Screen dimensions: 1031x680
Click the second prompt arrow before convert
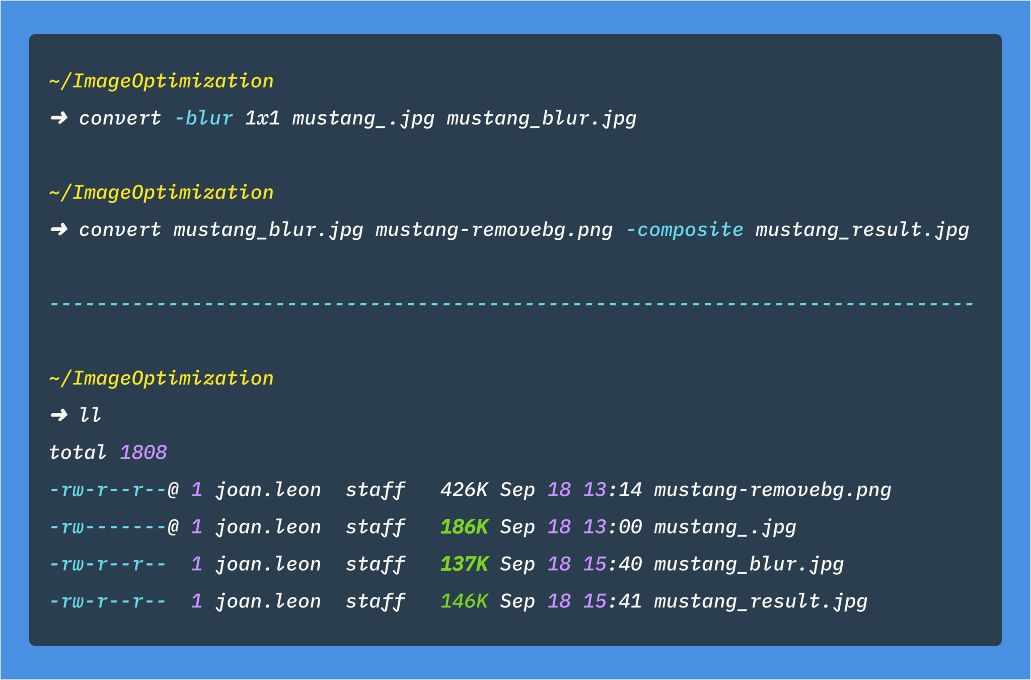click(59, 230)
